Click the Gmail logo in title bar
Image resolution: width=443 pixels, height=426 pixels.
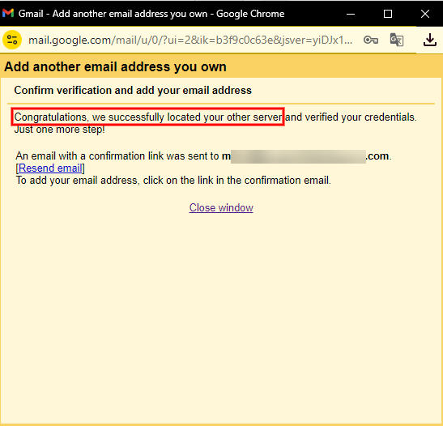(x=8, y=13)
